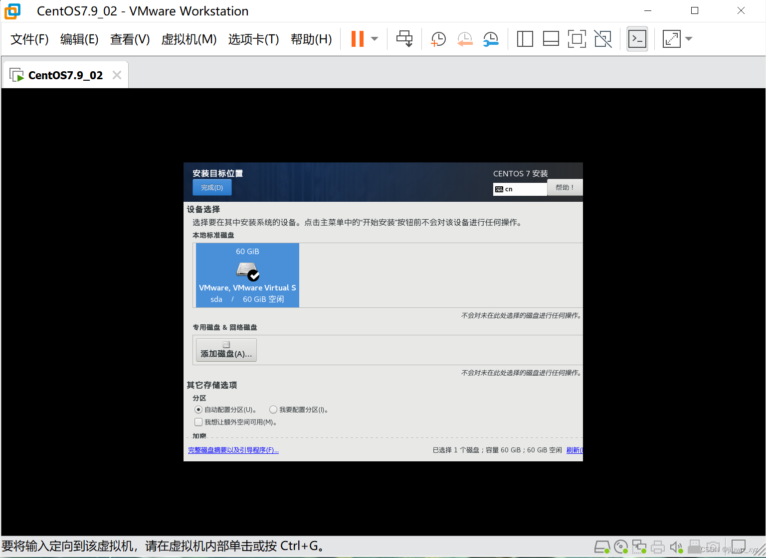This screenshot has height=558, width=766.
Task: Click the VMware Workstation logo icon
Action: coord(12,11)
